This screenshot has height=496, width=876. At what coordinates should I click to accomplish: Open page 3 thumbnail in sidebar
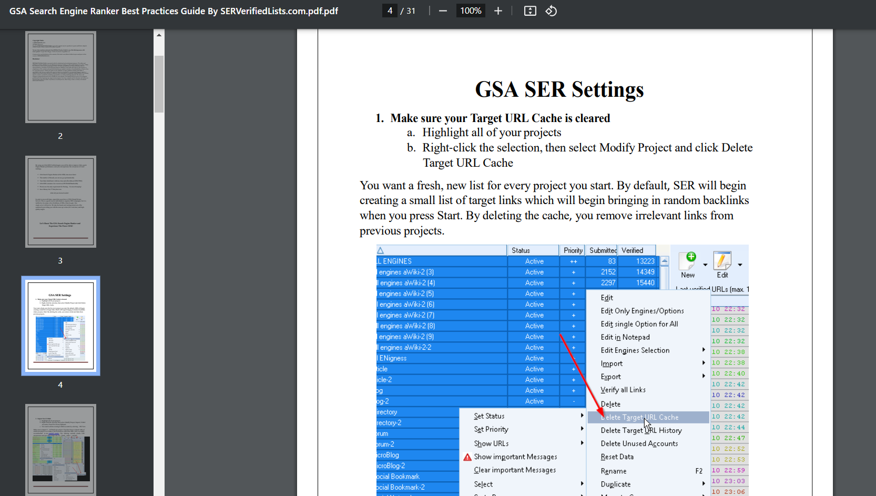(61, 201)
